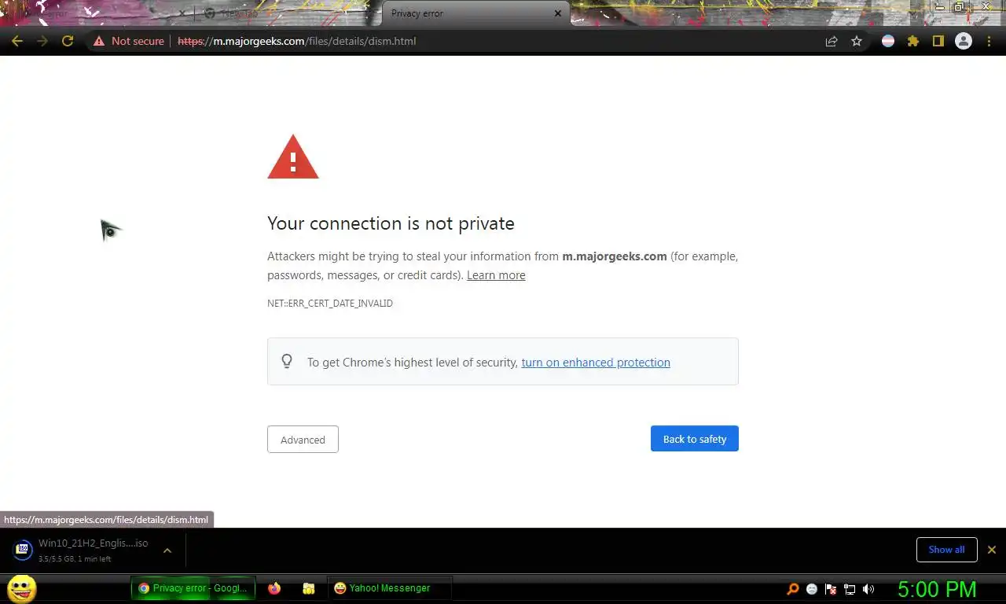Click Show all downloads button
Image resolution: width=1006 pixels, height=604 pixels.
(946, 550)
